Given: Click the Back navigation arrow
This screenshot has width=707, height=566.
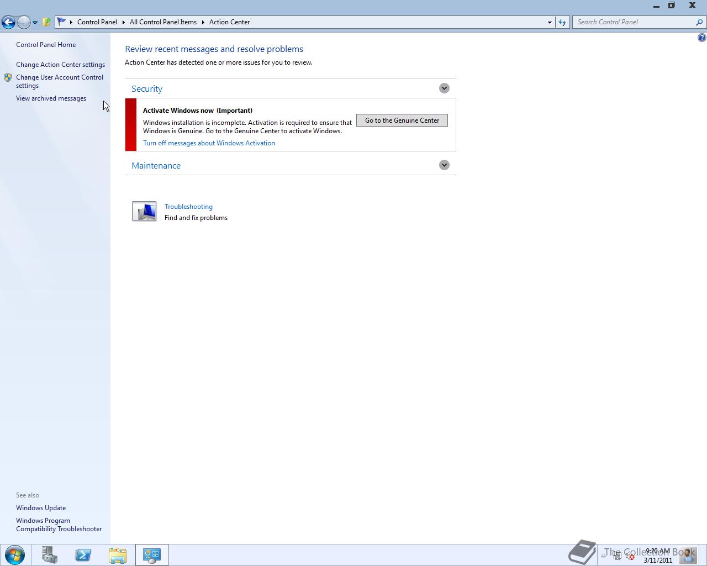Looking at the screenshot, I should click(8, 22).
